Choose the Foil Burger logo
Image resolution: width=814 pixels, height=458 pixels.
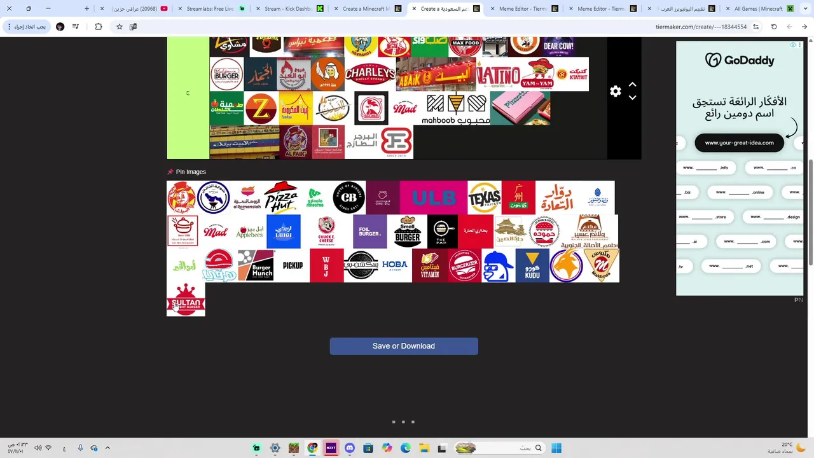coord(370,232)
